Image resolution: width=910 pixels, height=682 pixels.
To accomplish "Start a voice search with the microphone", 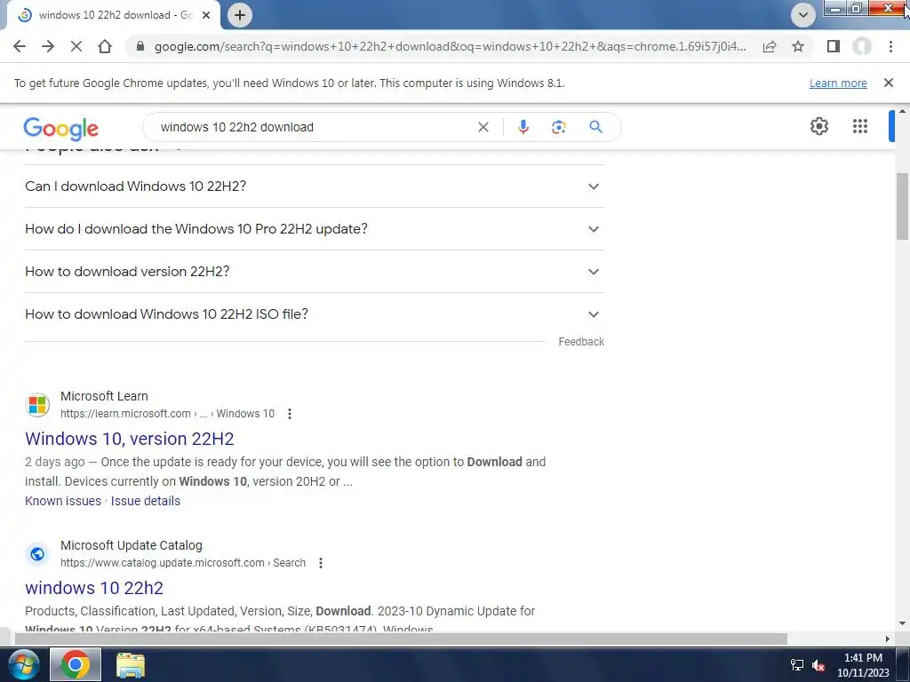I will click(523, 127).
